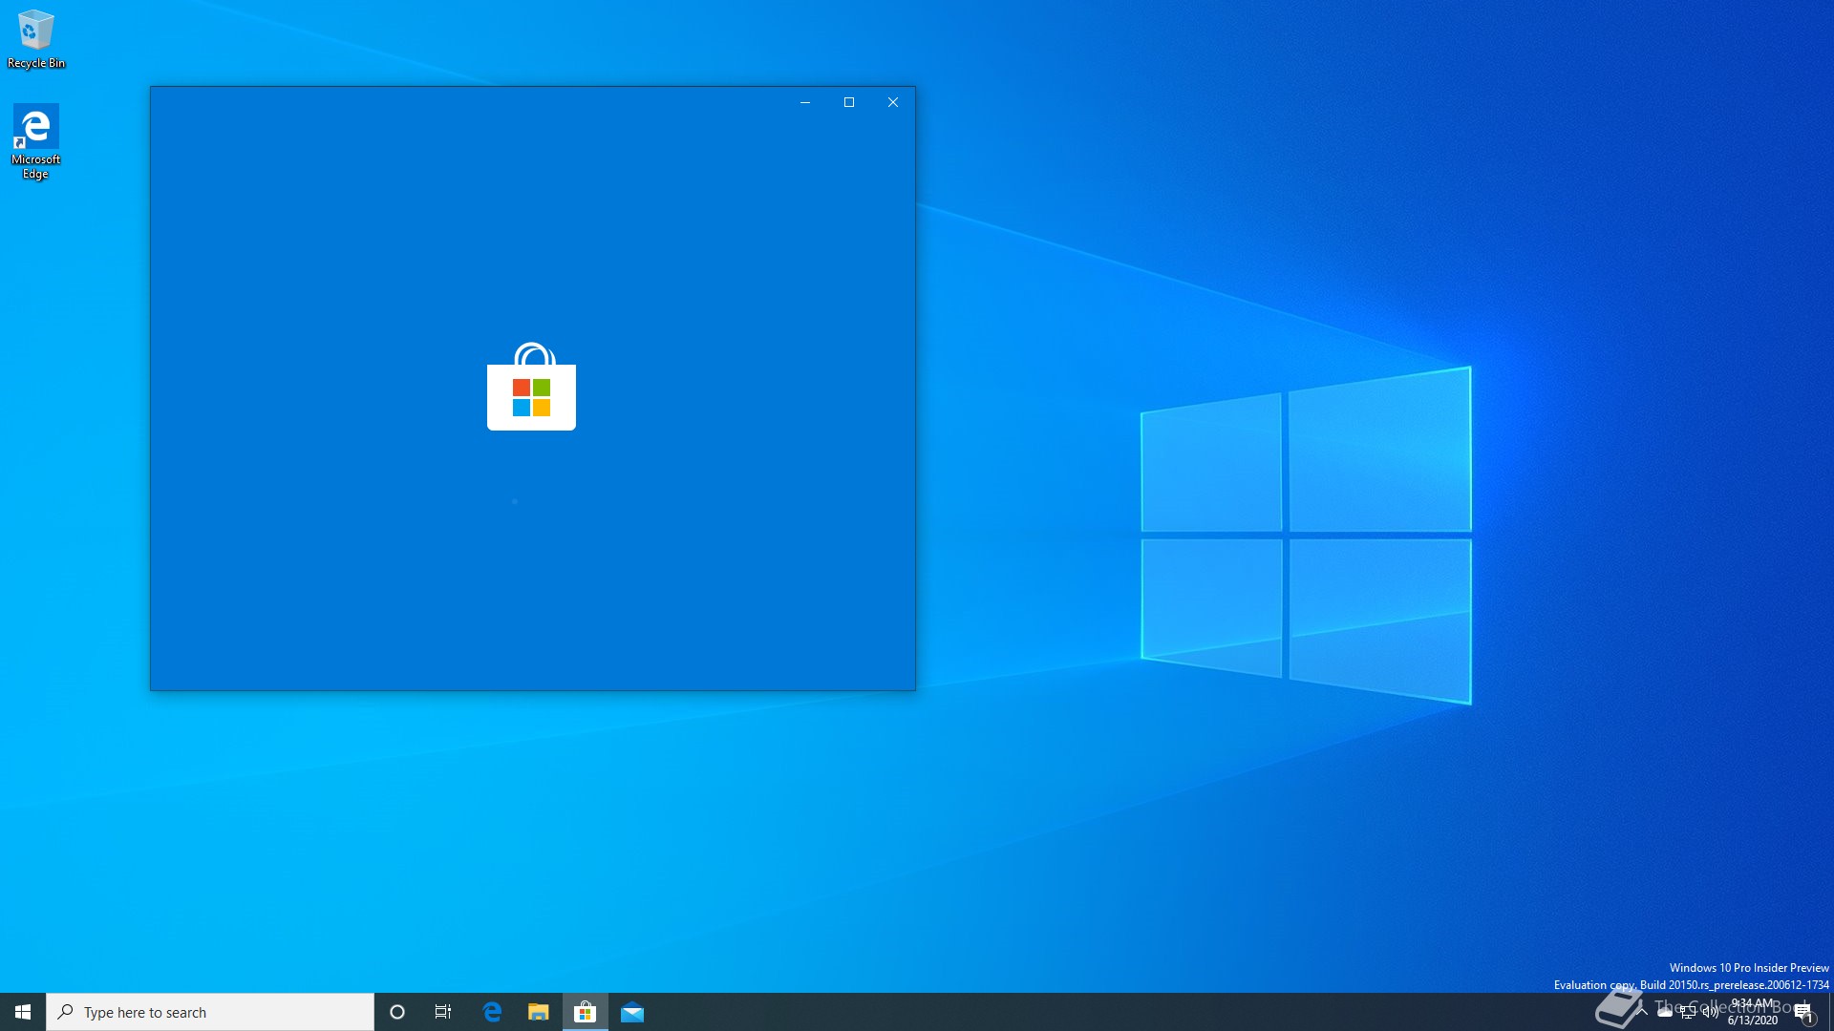Open the Recycle Bin desktop icon

click(35, 39)
